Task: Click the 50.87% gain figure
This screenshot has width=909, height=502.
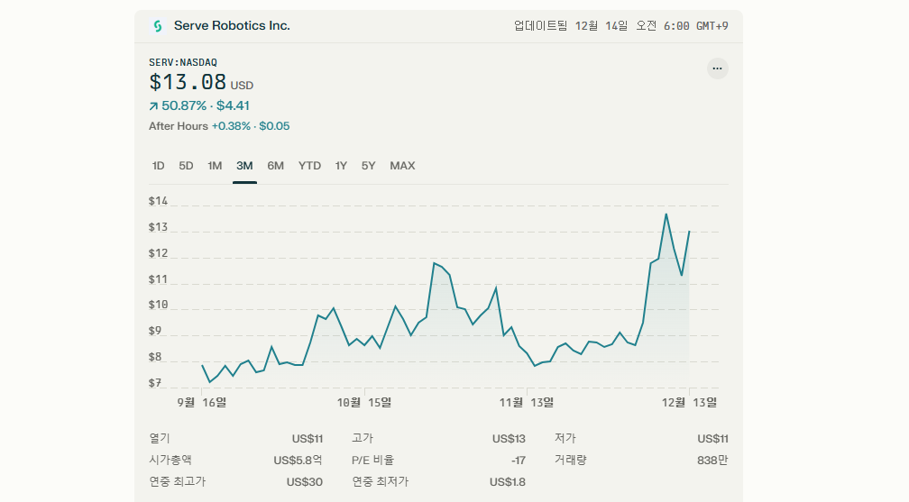Action: click(x=184, y=106)
